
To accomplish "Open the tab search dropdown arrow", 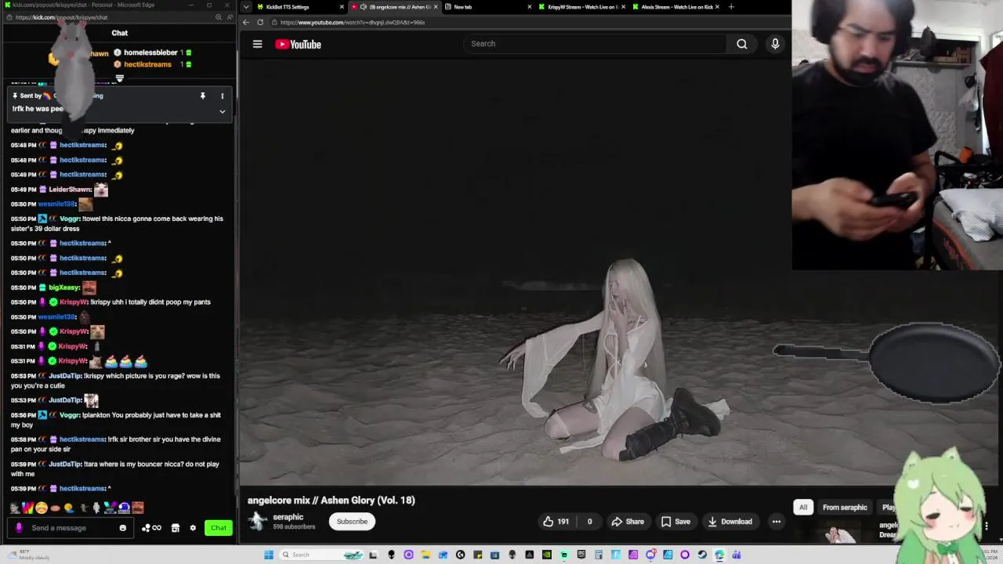I will (x=246, y=7).
